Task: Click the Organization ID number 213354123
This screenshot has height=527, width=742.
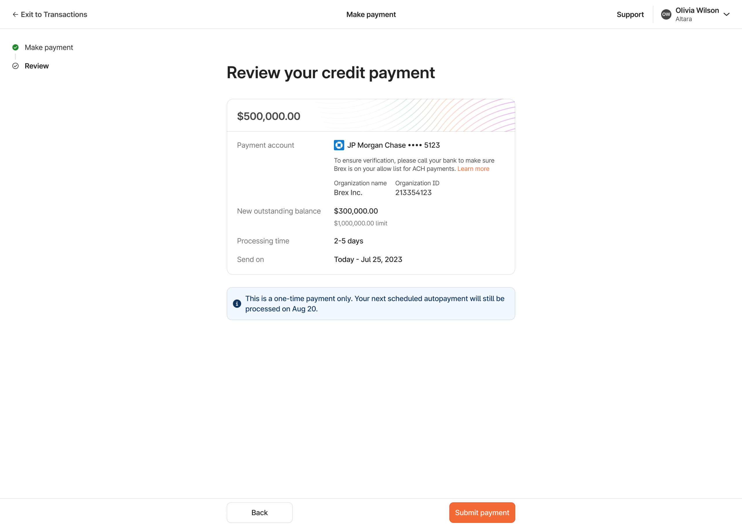Action: tap(413, 193)
